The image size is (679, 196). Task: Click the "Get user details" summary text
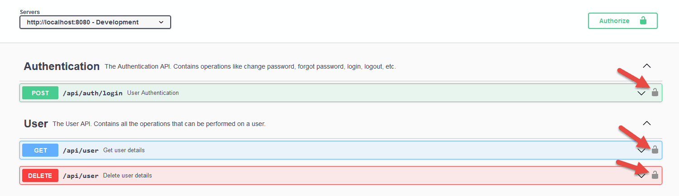(124, 150)
